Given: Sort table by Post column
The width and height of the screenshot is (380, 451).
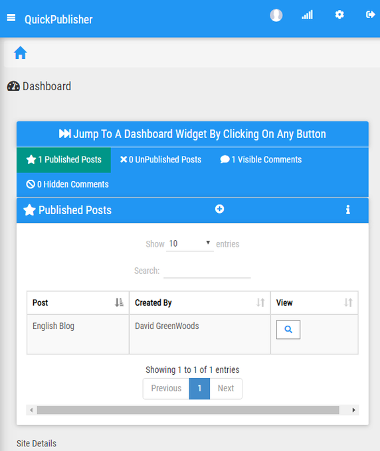Looking at the screenshot, I should [78, 302].
